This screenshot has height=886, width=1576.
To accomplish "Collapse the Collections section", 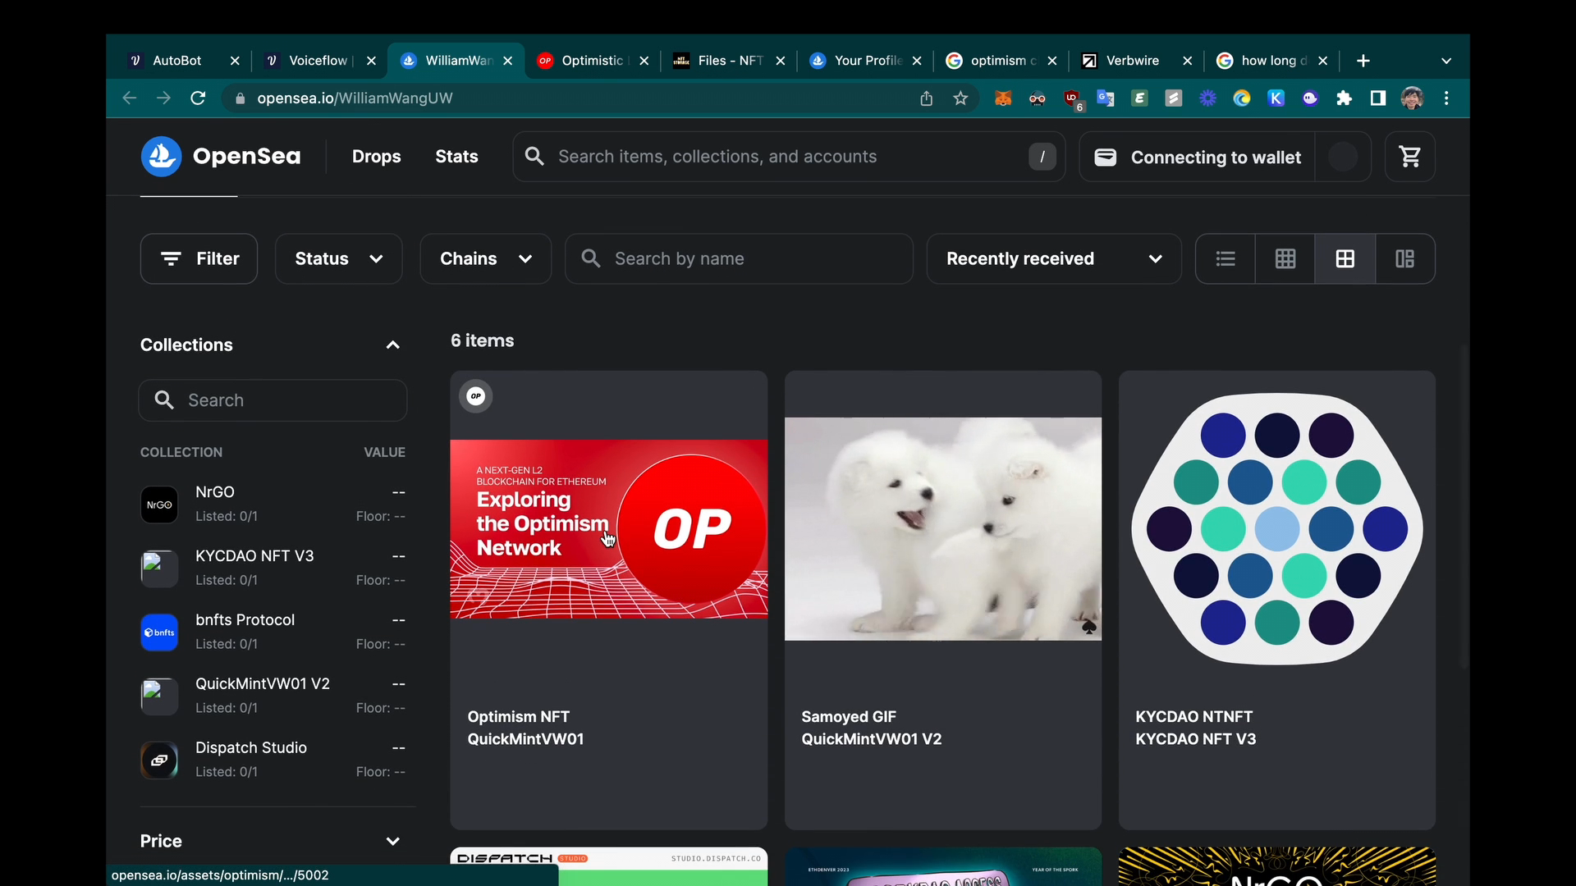I will tap(393, 345).
